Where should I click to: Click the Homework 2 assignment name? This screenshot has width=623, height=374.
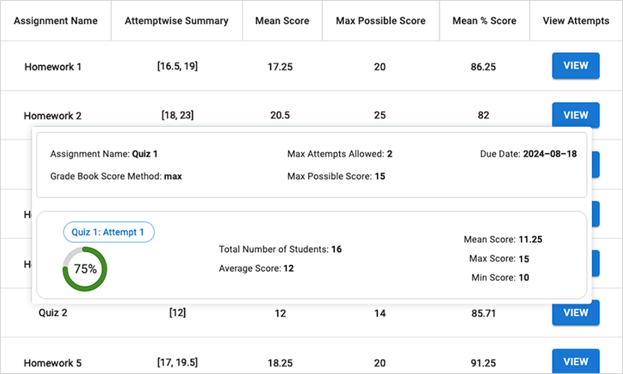click(x=52, y=116)
